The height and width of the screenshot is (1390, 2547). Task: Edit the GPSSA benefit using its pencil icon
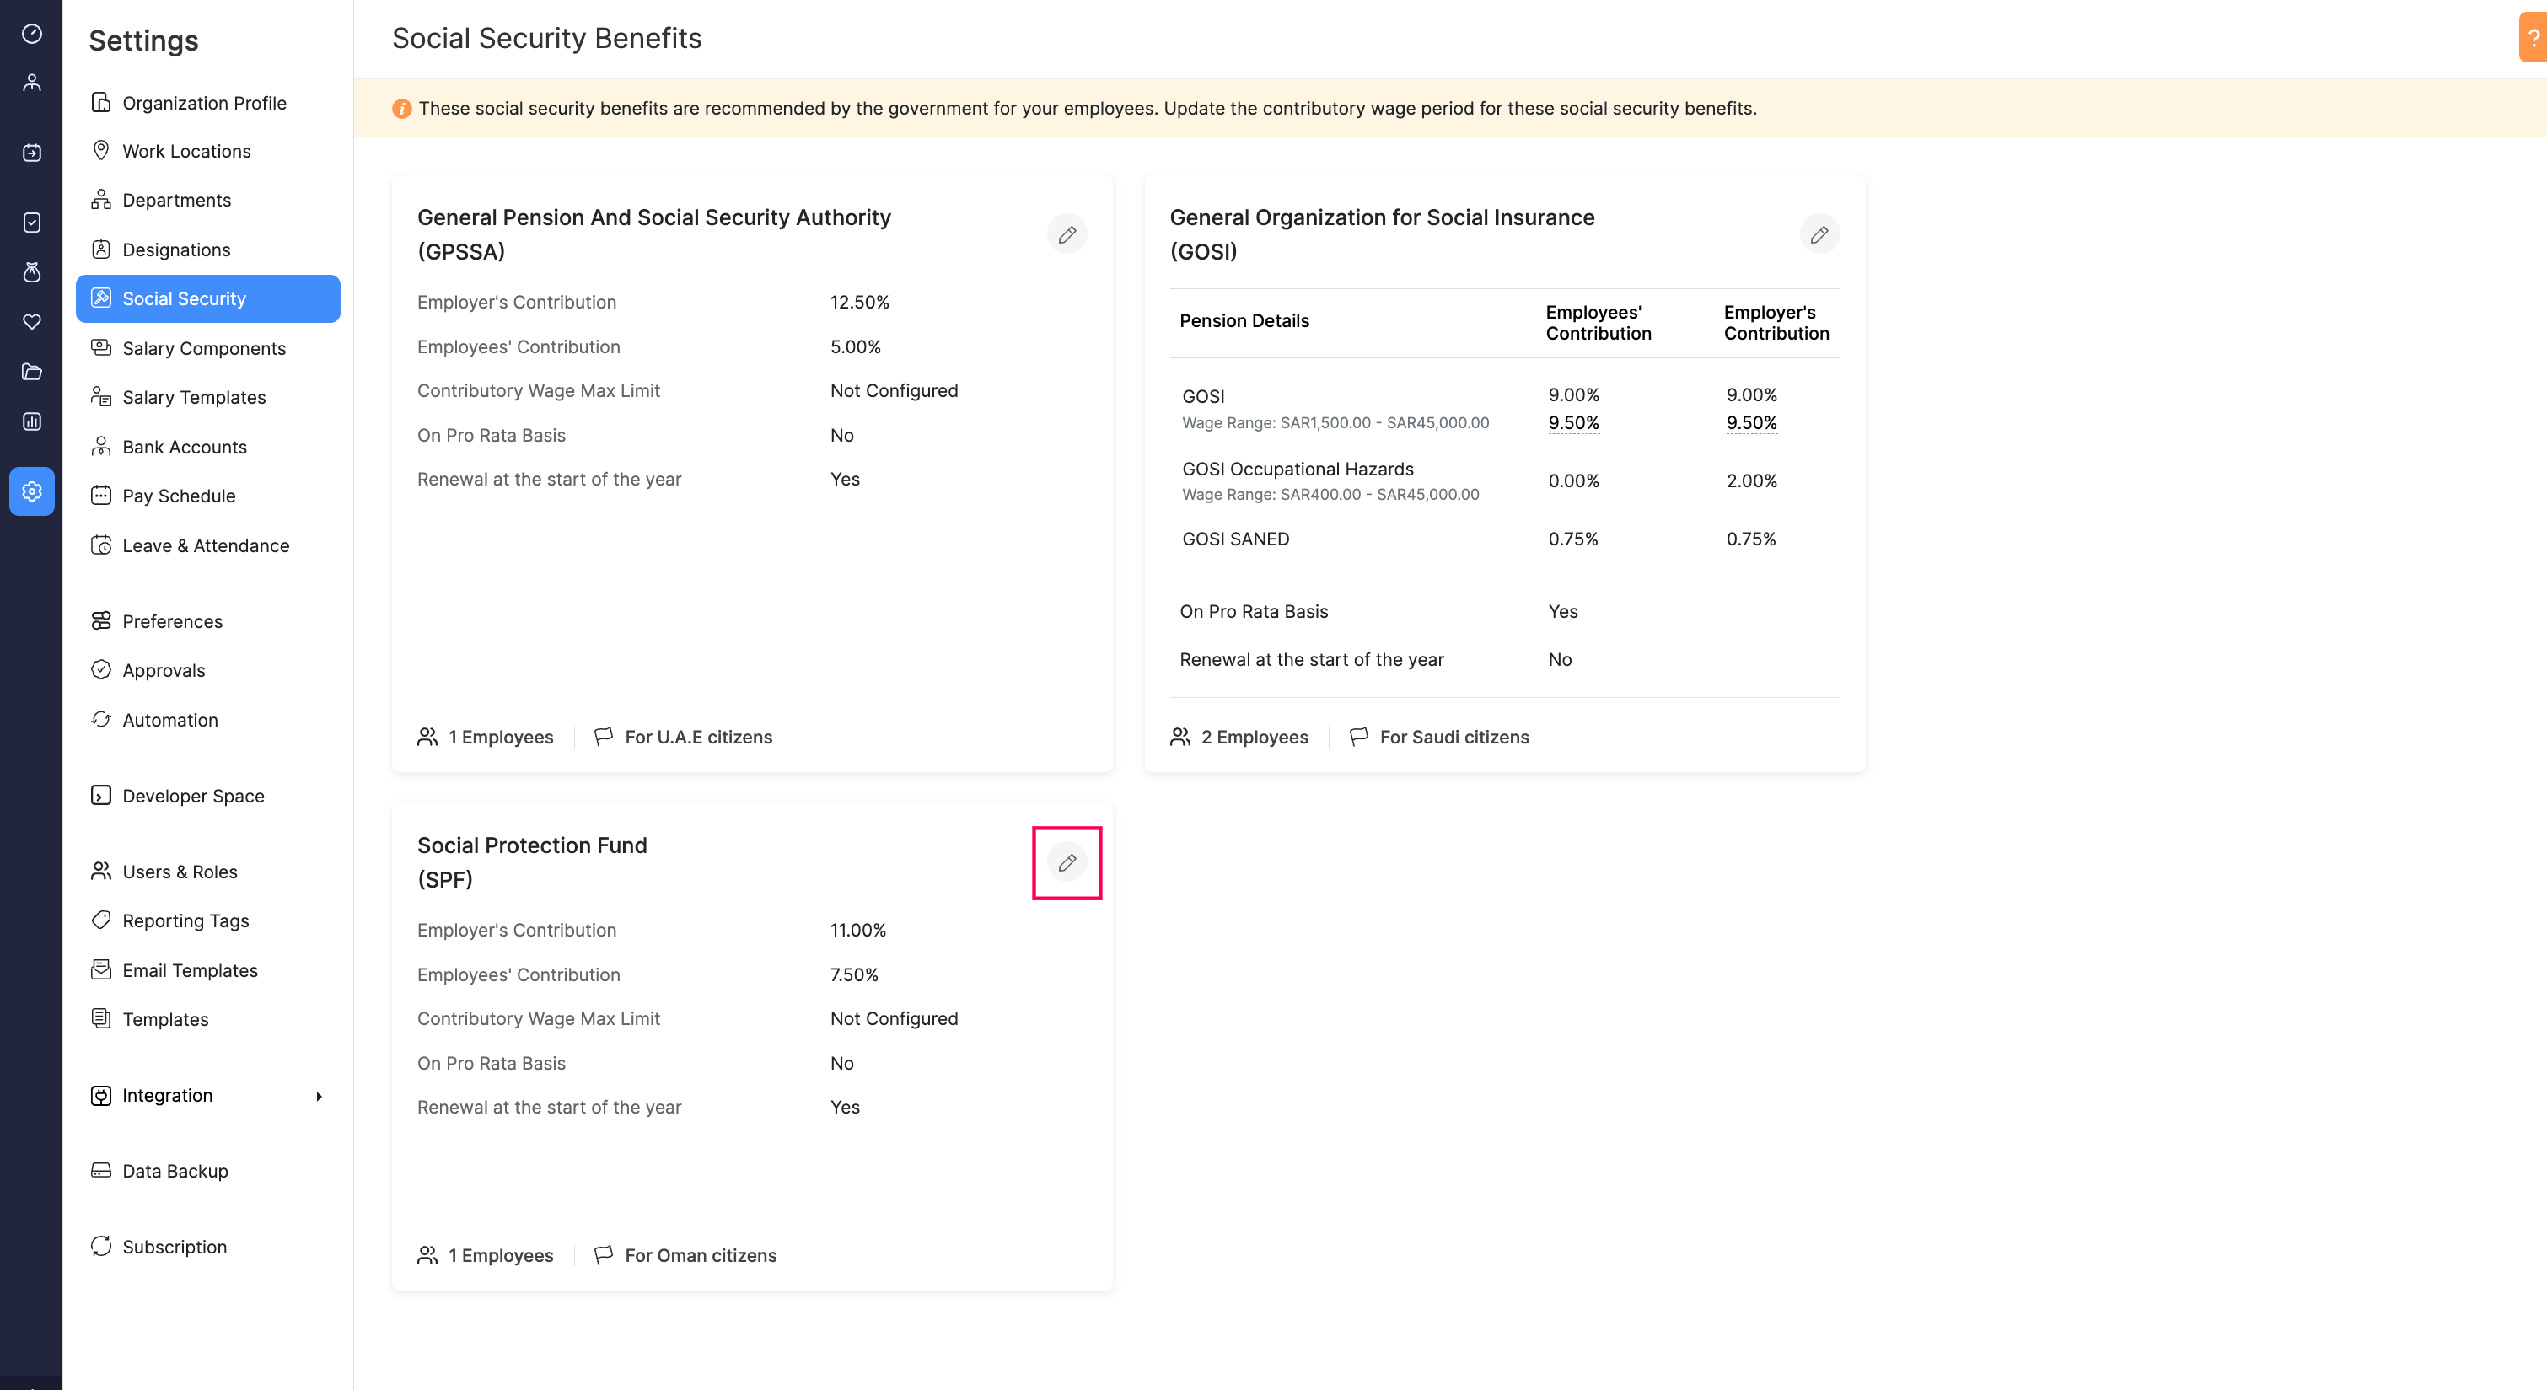point(1067,234)
